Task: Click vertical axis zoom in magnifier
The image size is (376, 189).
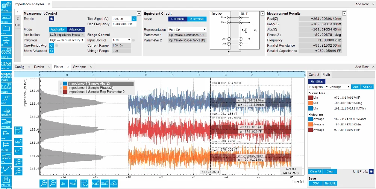Action: coord(18,171)
